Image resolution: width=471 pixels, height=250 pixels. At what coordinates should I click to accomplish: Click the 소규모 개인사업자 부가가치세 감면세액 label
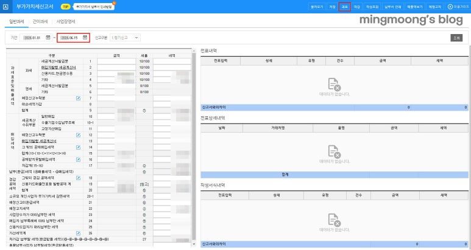point(40,196)
